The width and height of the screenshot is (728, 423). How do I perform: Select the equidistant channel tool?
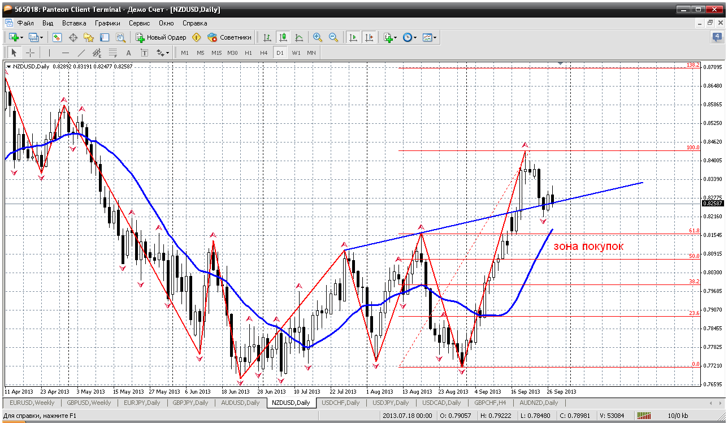(97, 53)
